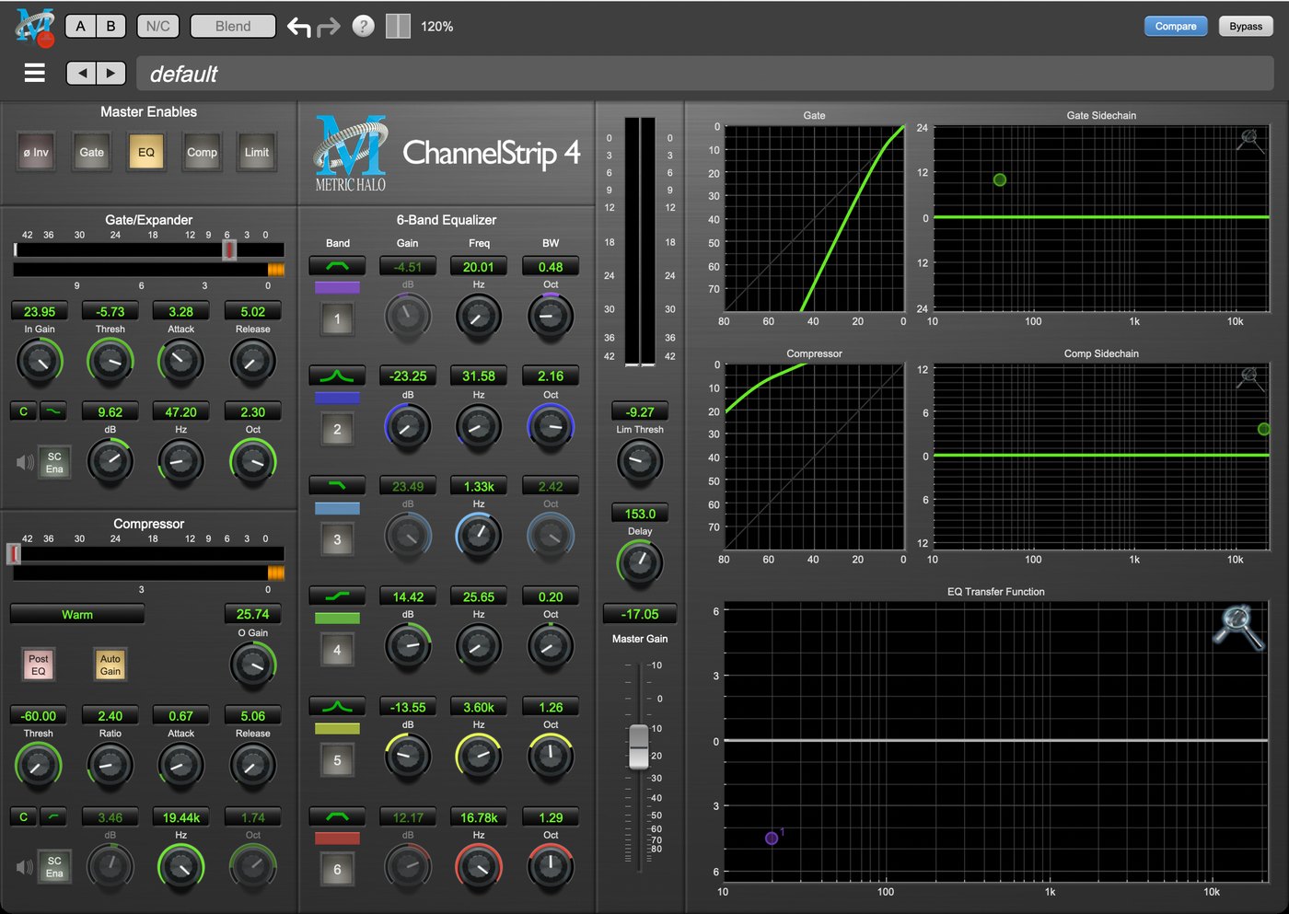The height and width of the screenshot is (914, 1289).
Task: Open the help question mark icon
Action: (364, 26)
